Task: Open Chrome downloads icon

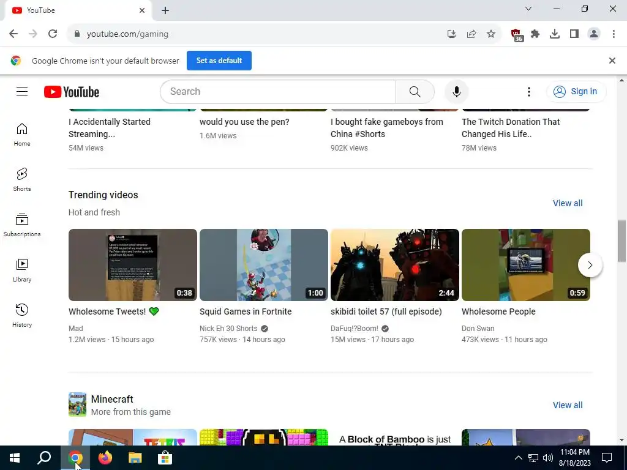Action: (x=555, y=34)
